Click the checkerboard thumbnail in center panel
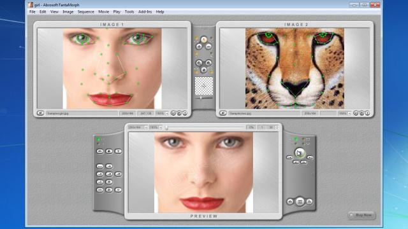The height and width of the screenshot is (229, 408). click(204, 86)
